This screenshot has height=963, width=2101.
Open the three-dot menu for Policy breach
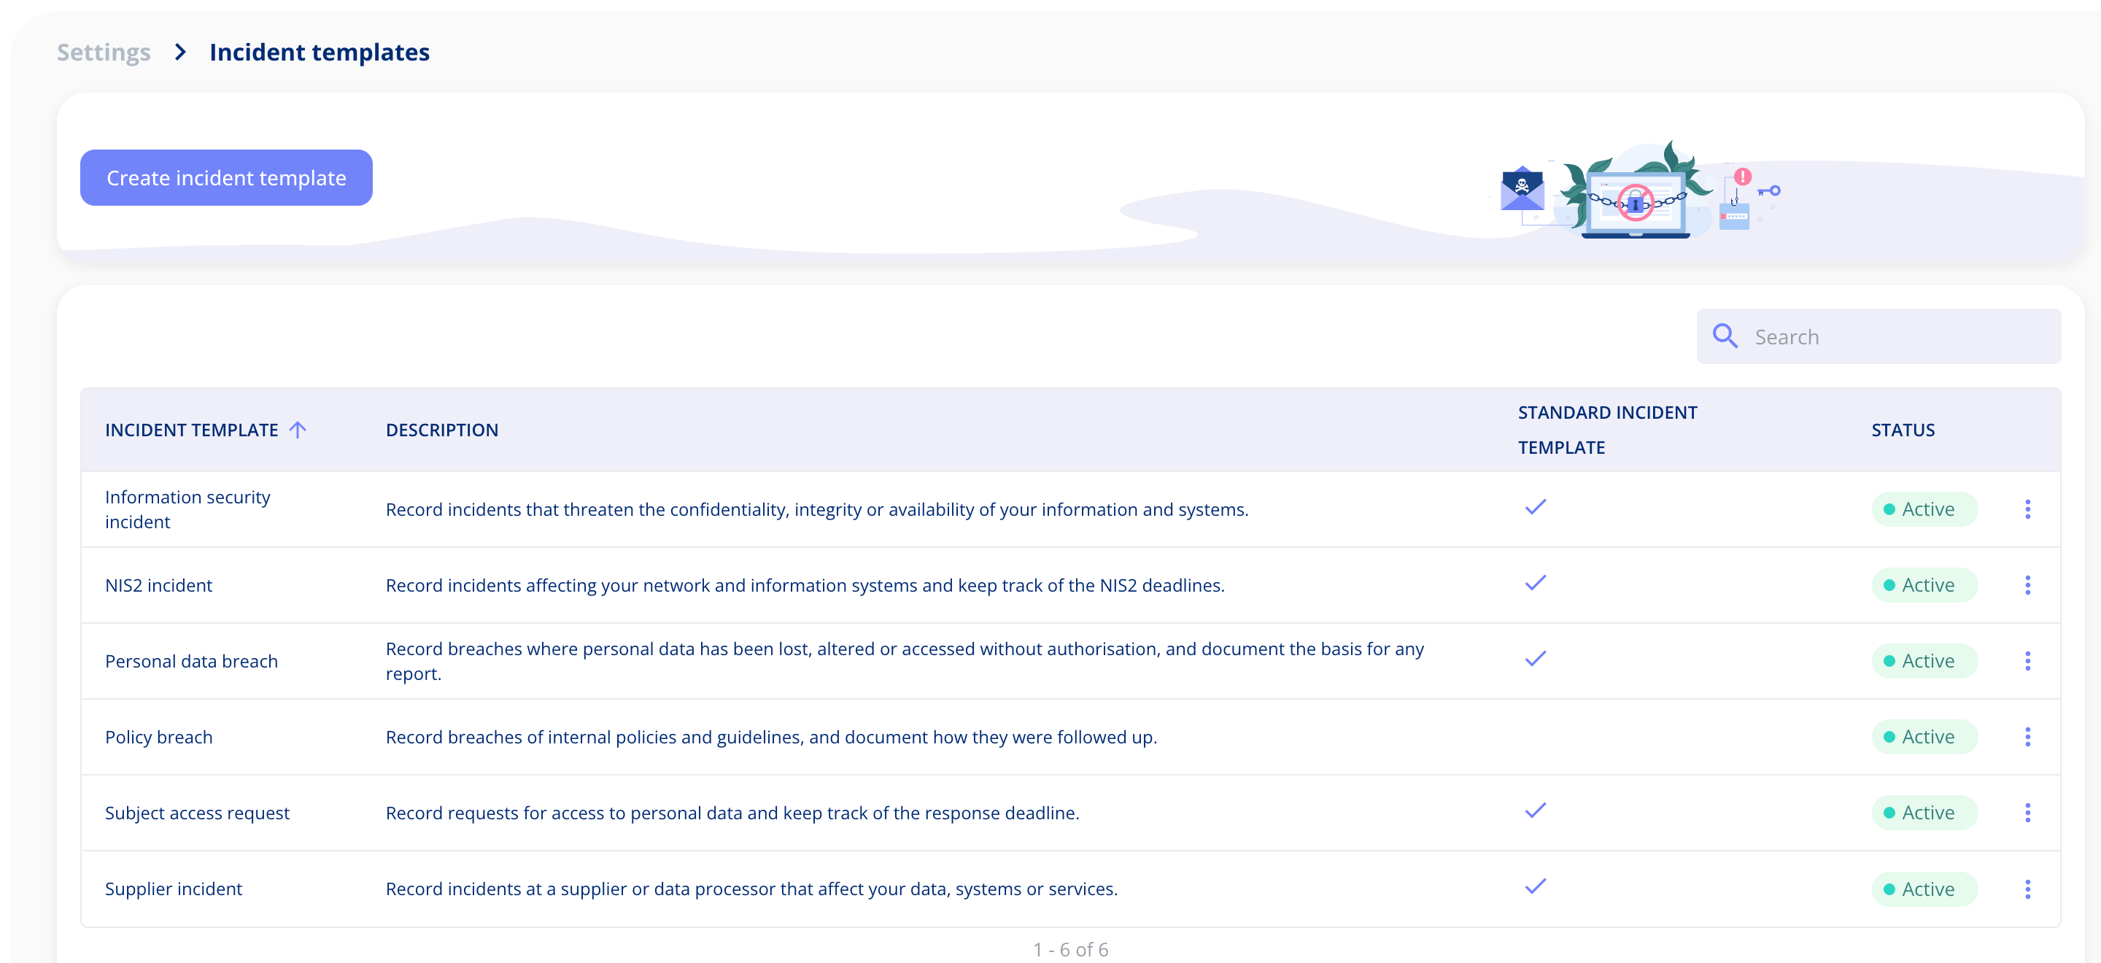2027,736
